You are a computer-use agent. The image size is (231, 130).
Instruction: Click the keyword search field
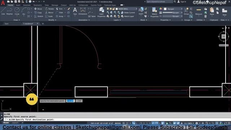159,1
